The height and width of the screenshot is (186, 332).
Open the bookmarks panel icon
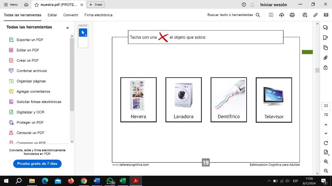(326, 38)
